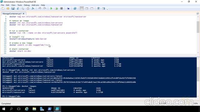The width and height of the screenshot is (200, 112).
Task: Click the New script toolbar icon
Action: (x=3, y=8)
